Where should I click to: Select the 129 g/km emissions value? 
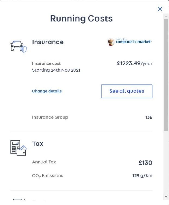142,175
